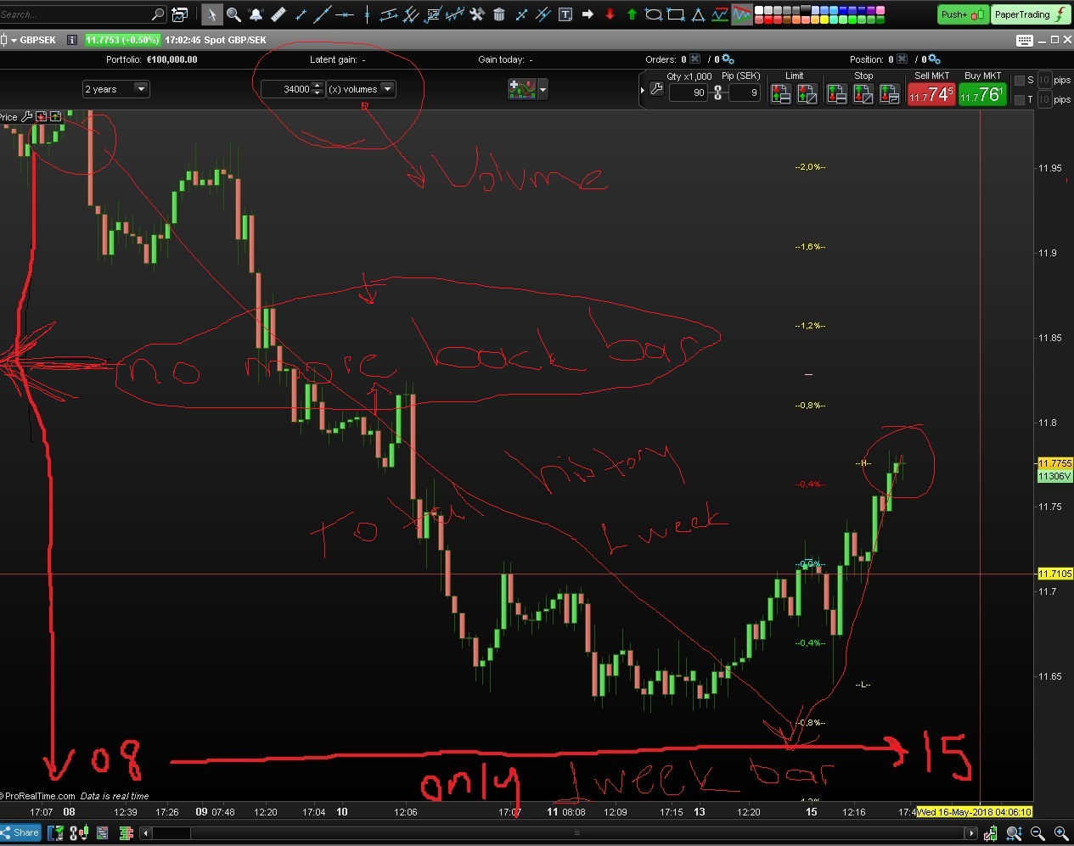The image size is (1074, 846).
Task: Click the instrument info icon beside GBPSEK
Action: pyautogui.click(x=71, y=40)
